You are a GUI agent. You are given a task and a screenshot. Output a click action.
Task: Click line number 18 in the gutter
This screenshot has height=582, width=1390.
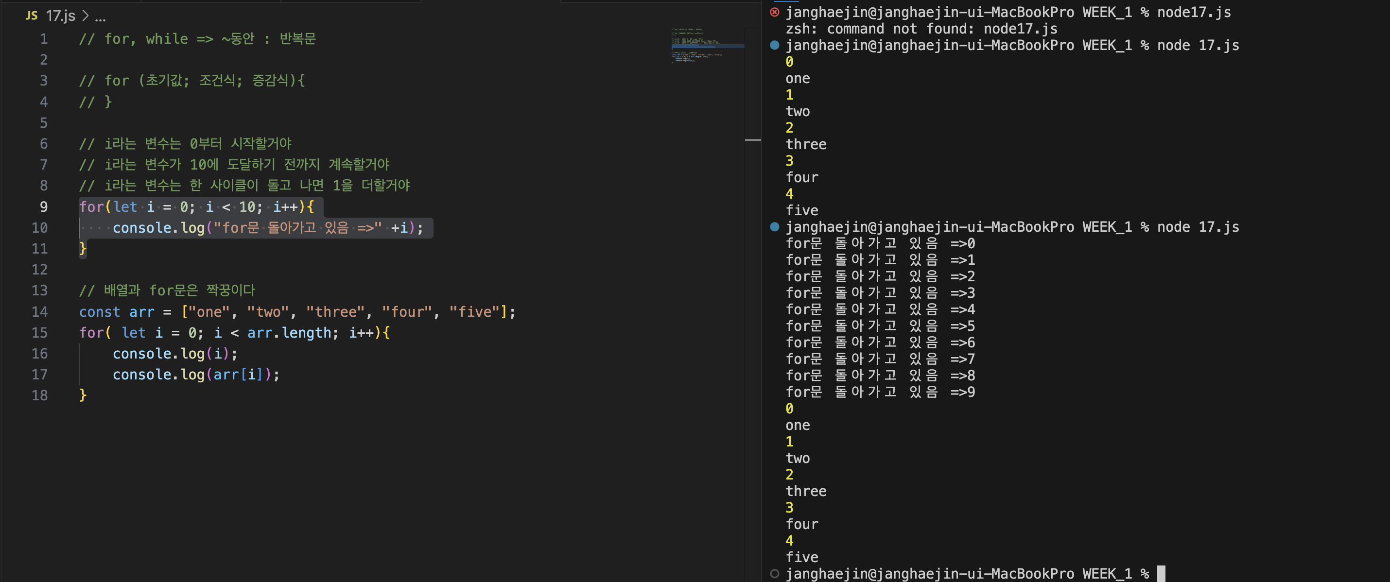coord(39,395)
